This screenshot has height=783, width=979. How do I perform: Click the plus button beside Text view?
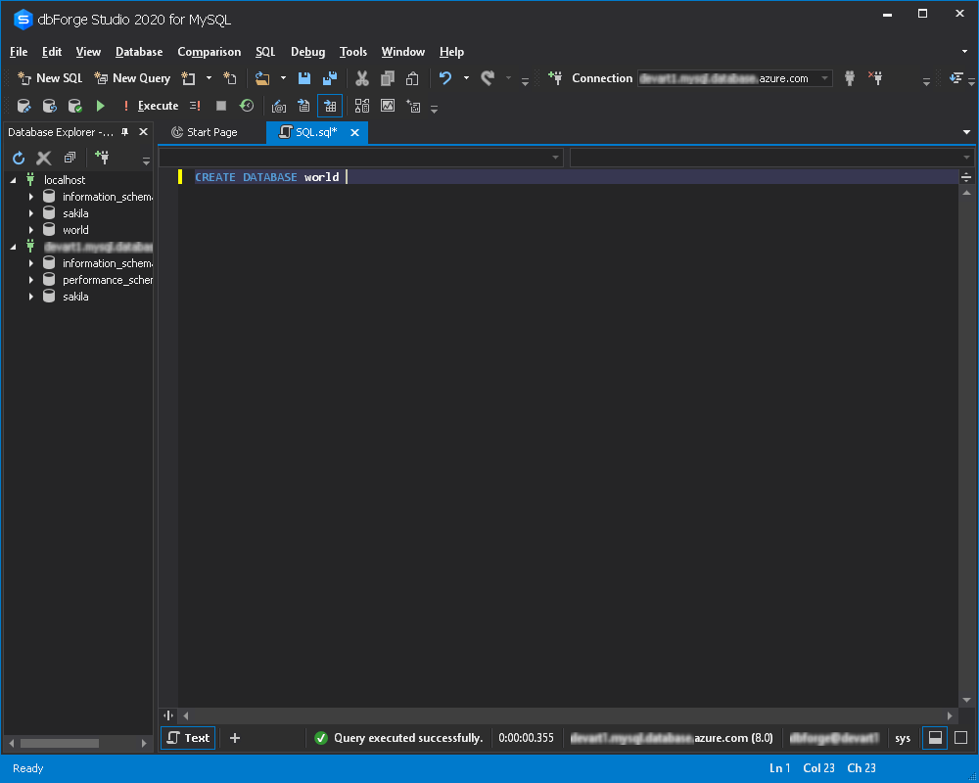point(235,738)
